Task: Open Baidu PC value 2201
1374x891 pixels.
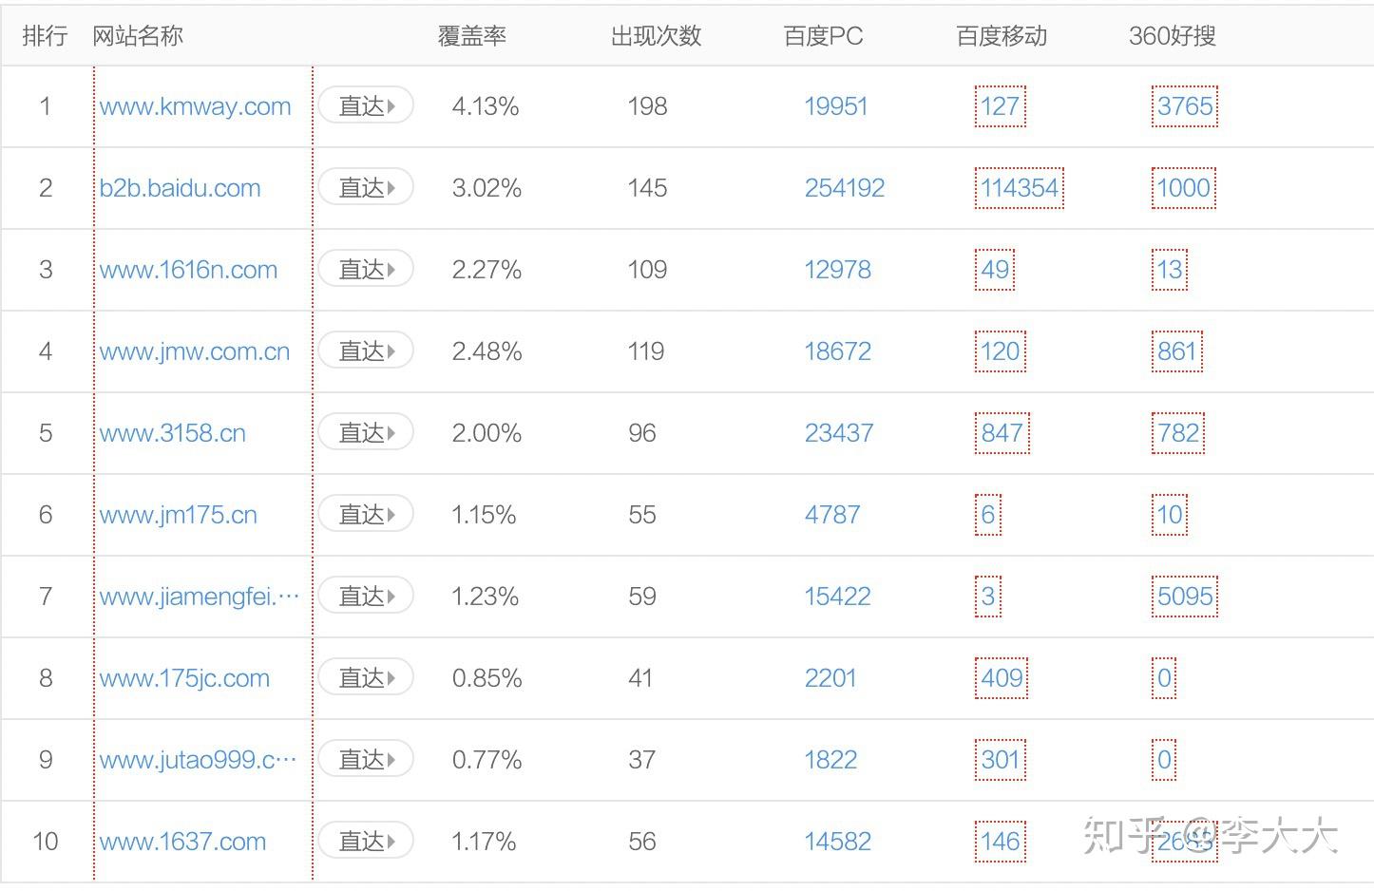Action: pyautogui.click(x=830, y=678)
